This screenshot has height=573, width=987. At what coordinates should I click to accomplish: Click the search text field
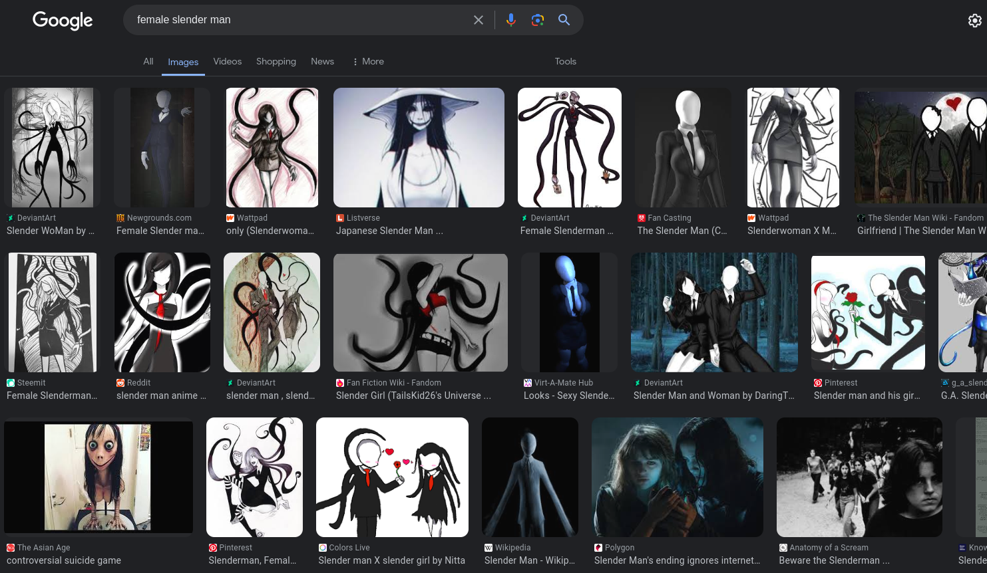299,20
